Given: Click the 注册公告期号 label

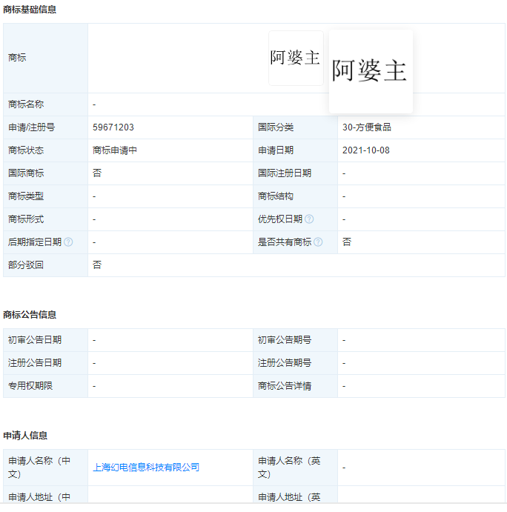Looking at the screenshot, I should 285,363.
